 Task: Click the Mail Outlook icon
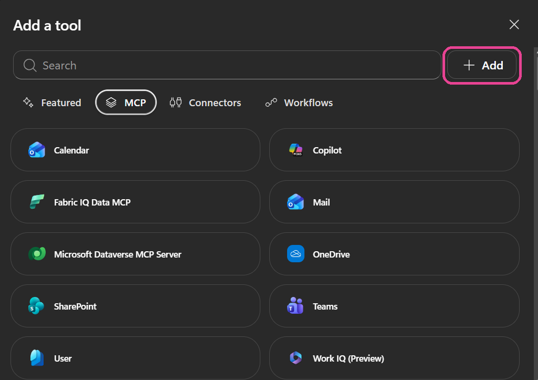tap(296, 202)
